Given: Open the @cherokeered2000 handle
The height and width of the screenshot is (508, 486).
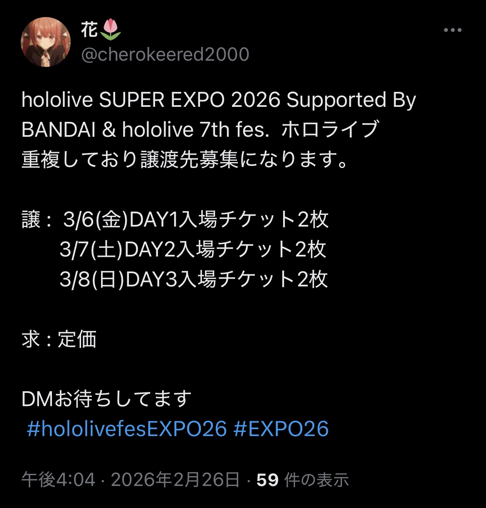Looking at the screenshot, I should point(165,55).
